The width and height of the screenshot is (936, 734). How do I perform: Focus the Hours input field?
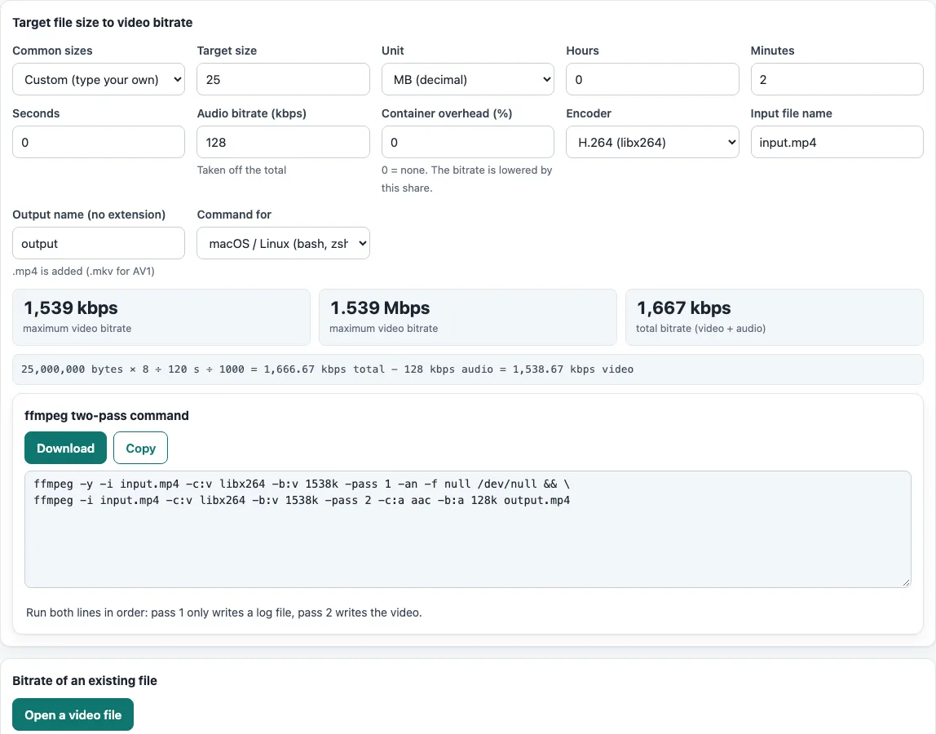click(652, 79)
